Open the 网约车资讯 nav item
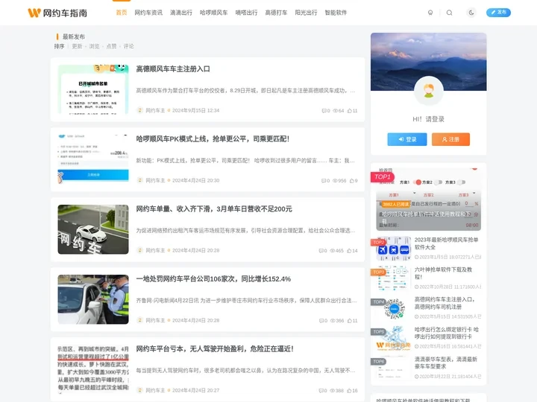Image resolution: width=537 pixels, height=402 pixels. click(x=148, y=13)
